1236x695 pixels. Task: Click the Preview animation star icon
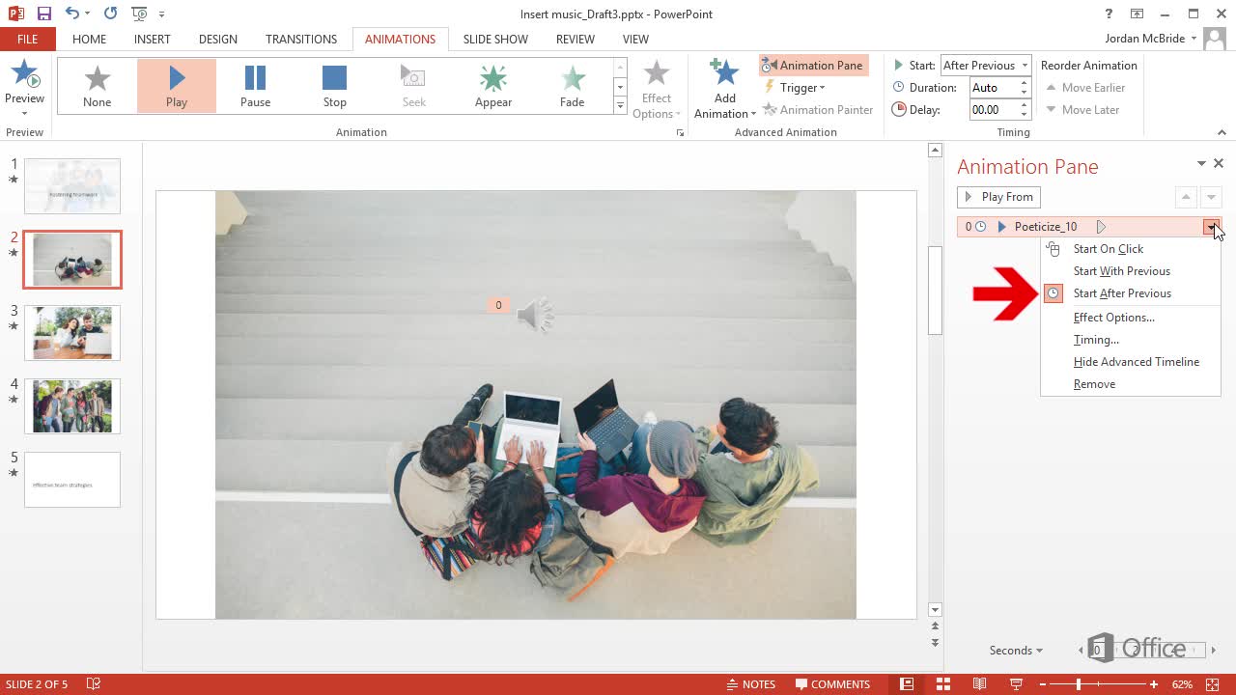pos(24,74)
